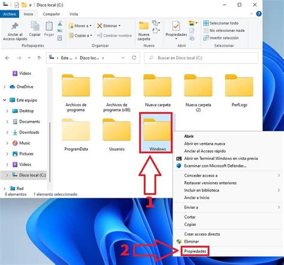Select the Nueva carpeta folder
This screenshot has width=284, height=265.
coord(158,91)
